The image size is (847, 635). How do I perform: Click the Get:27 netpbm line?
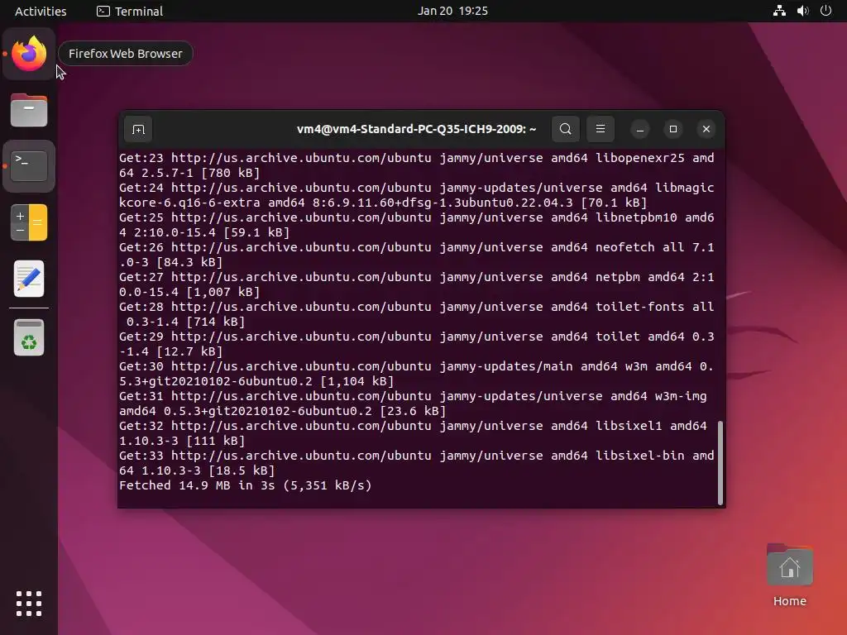click(417, 284)
